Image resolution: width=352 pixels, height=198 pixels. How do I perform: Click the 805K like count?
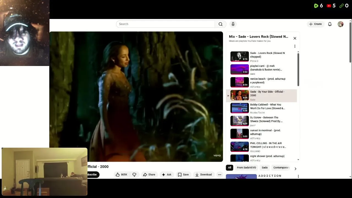(124, 175)
